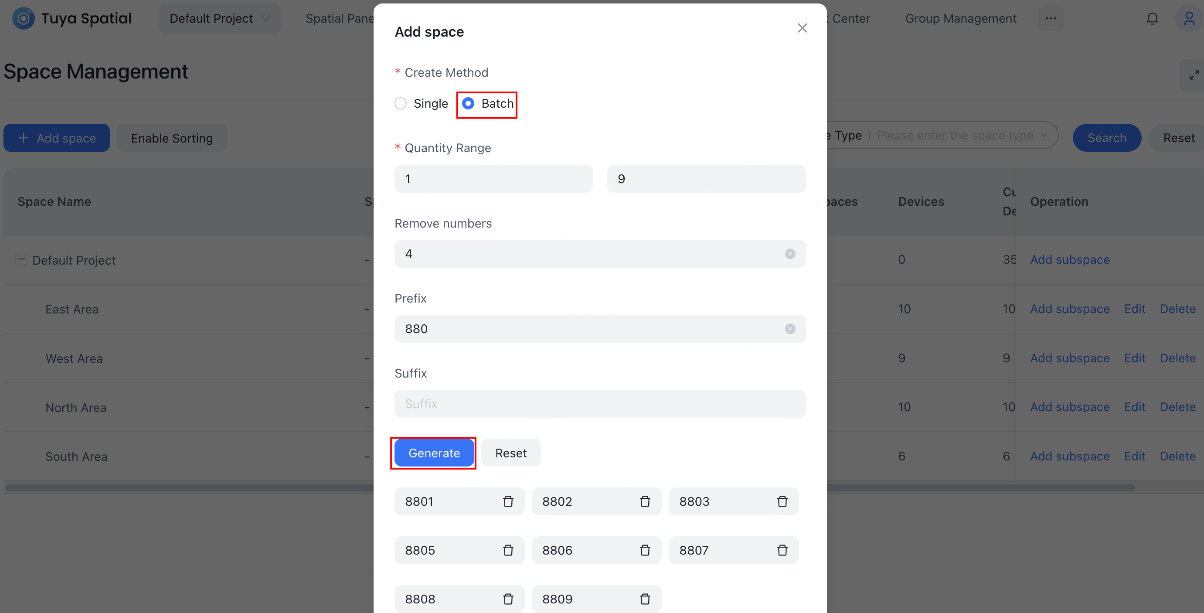This screenshot has width=1204, height=613.
Task: Select the Single create method
Action: (x=401, y=103)
